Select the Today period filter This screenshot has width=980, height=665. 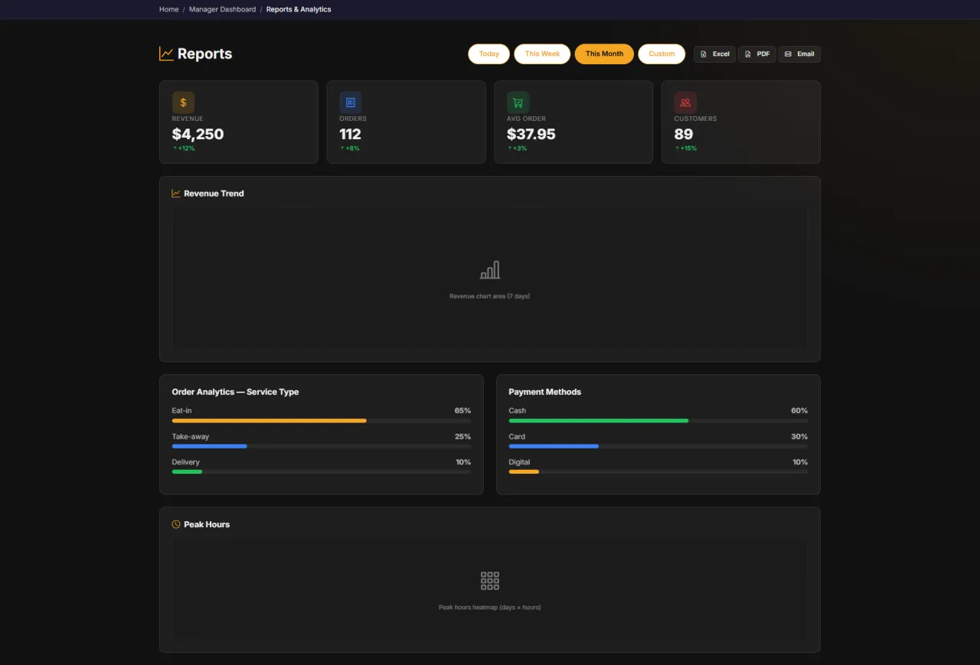pos(489,54)
